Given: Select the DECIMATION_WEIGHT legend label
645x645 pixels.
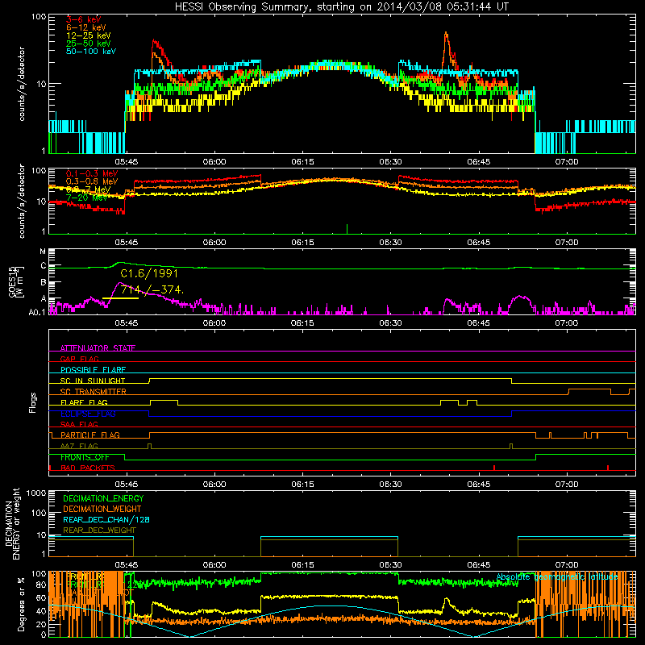Looking at the screenshot, I should click(x=102, y=509).
